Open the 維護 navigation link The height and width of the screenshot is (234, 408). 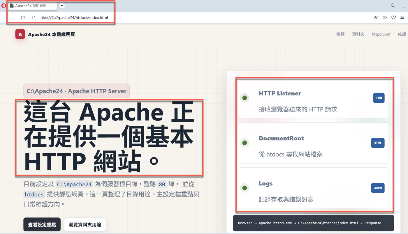[x=402, y=34]
